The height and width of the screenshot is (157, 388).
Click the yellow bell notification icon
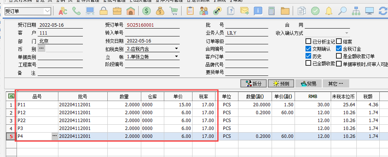329,11
